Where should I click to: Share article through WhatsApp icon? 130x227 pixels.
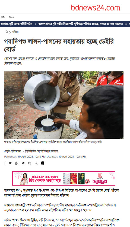[17, 163]
